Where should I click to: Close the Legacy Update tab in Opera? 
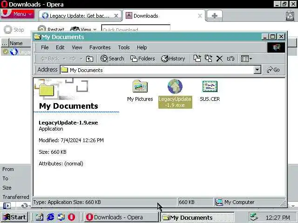(x=116, y=16)
